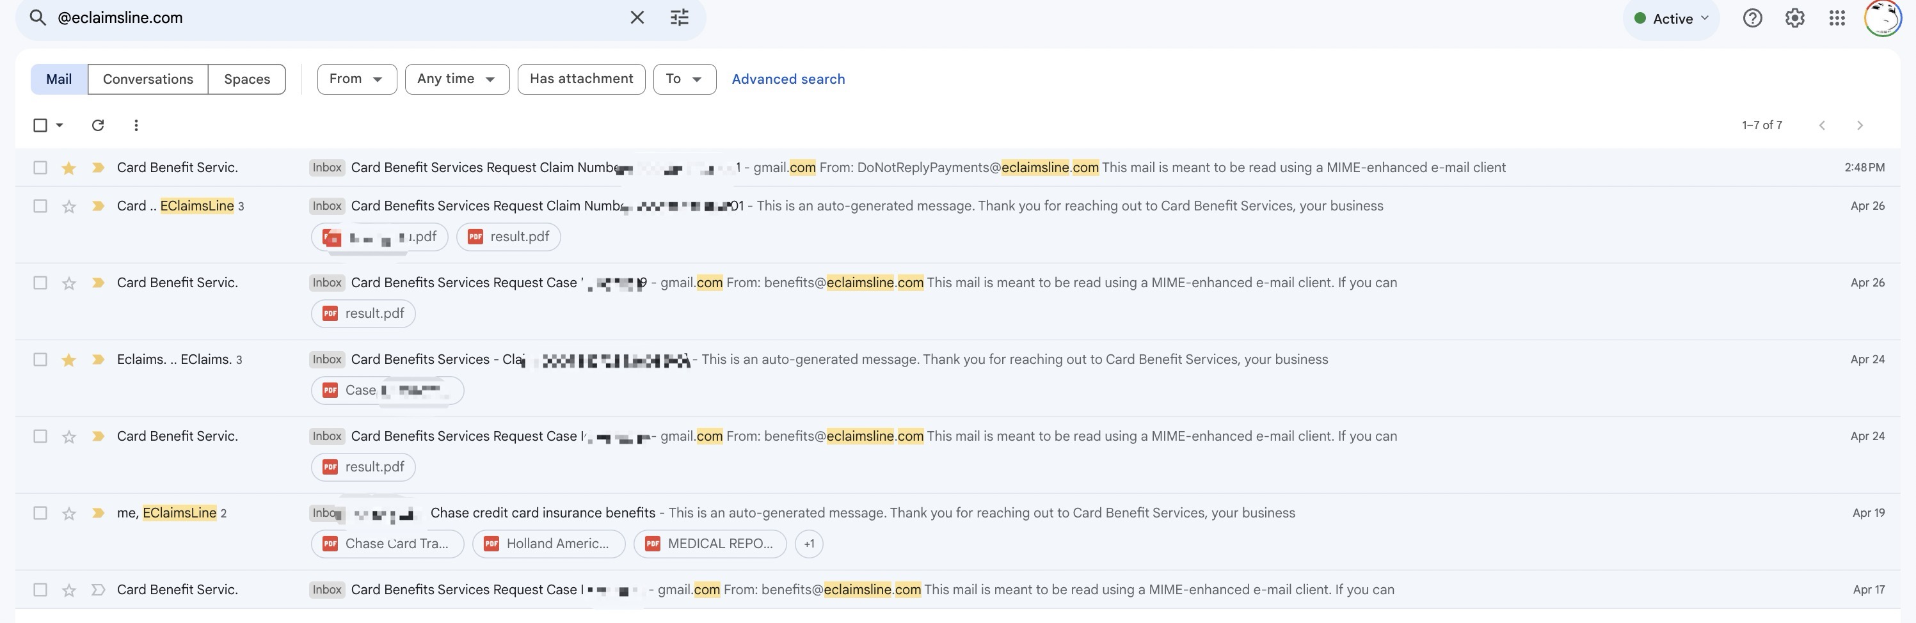Open search options filter icon
This screenshot has width=1916, height=623.
679,18
